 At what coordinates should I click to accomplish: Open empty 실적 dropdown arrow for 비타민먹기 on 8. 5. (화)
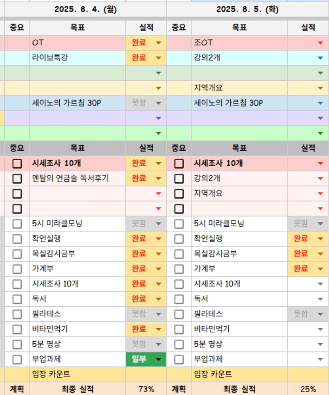(320, 329)
